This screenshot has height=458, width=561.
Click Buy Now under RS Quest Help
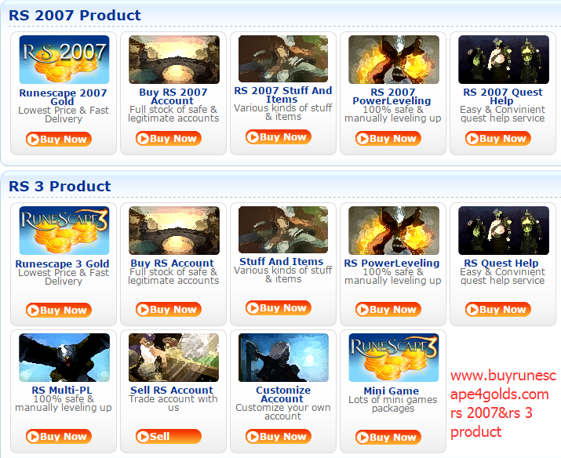point(498,309)
